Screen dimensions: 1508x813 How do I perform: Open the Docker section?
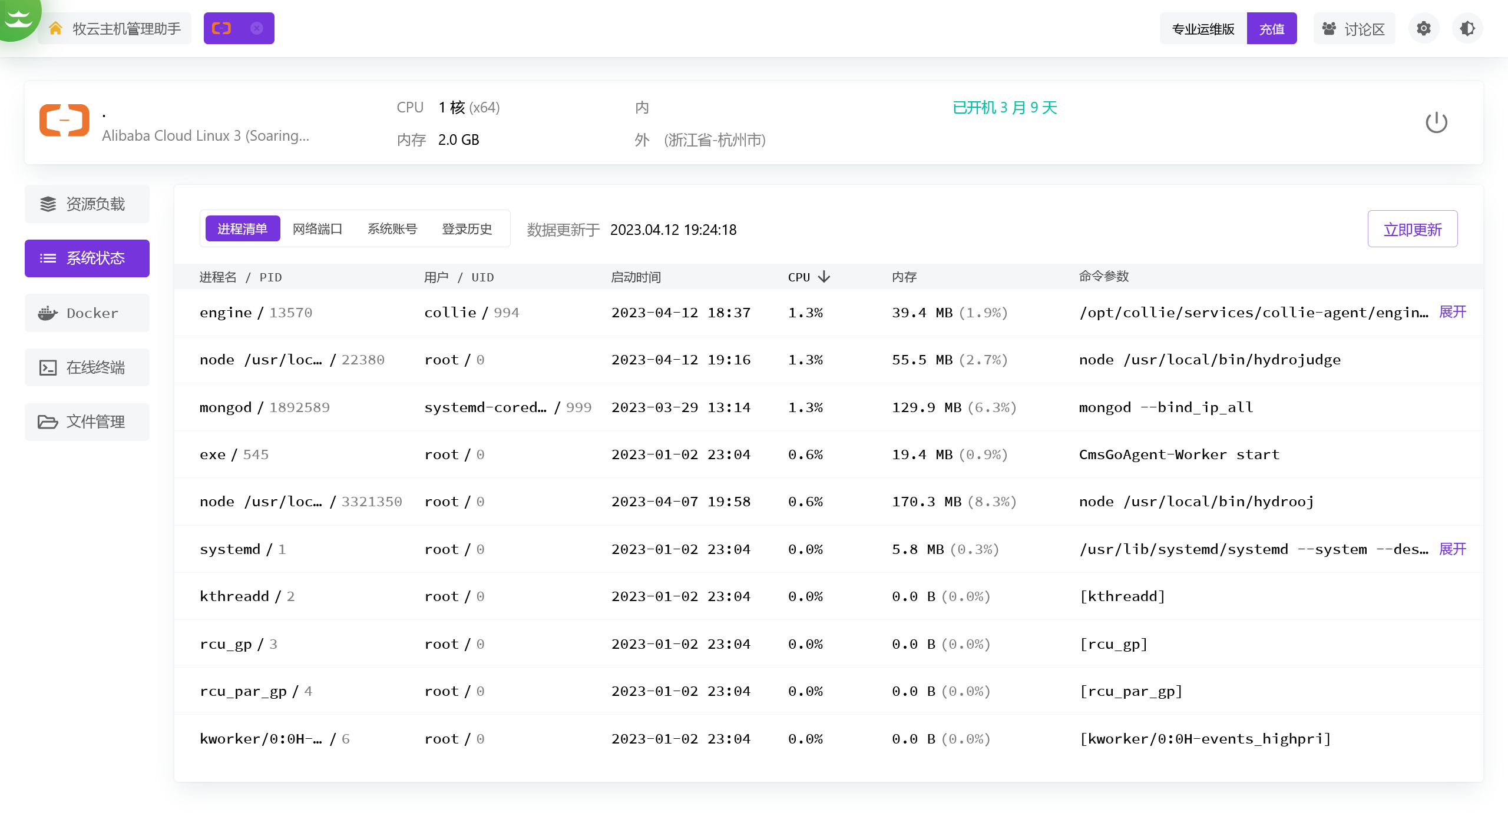pyautogui.click(x=87, y=313)
